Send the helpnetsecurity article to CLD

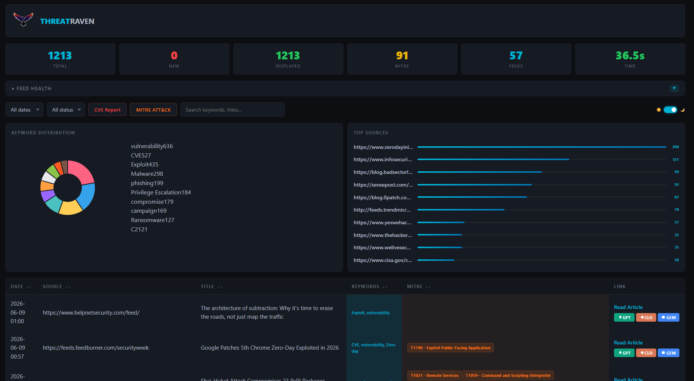tap(646, 318)
